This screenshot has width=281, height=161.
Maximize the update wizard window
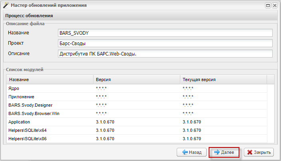click(268, 6)
